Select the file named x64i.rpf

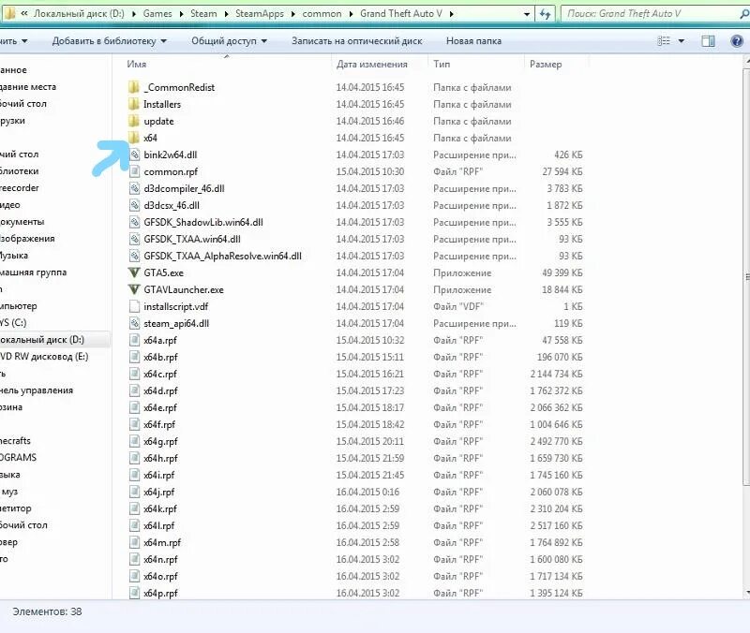159,476
